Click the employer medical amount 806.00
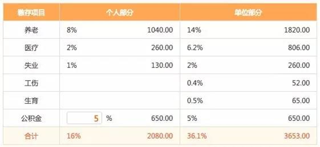 (x=299, y=48)
